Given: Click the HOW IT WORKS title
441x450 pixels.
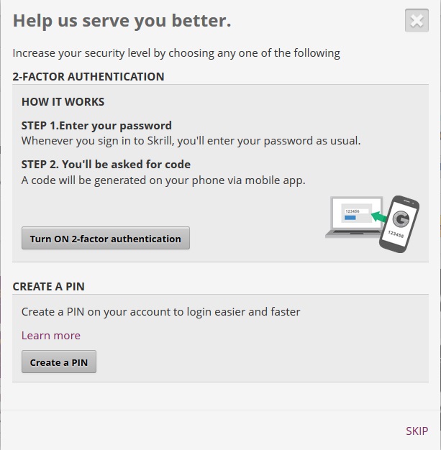Looking at the screenshot, I should (x=63, y=102).
